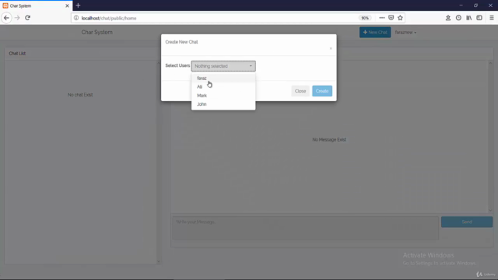Click the Char System brand link
The width and height of the screenshot is (498, 280).
tap(96, 32)
